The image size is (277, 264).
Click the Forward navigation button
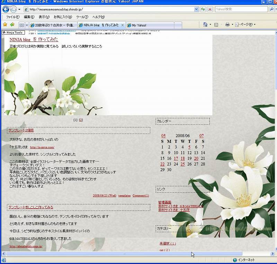(x=13, y=9)
